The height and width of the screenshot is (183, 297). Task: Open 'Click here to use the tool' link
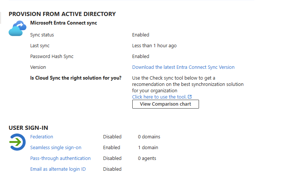159,97
